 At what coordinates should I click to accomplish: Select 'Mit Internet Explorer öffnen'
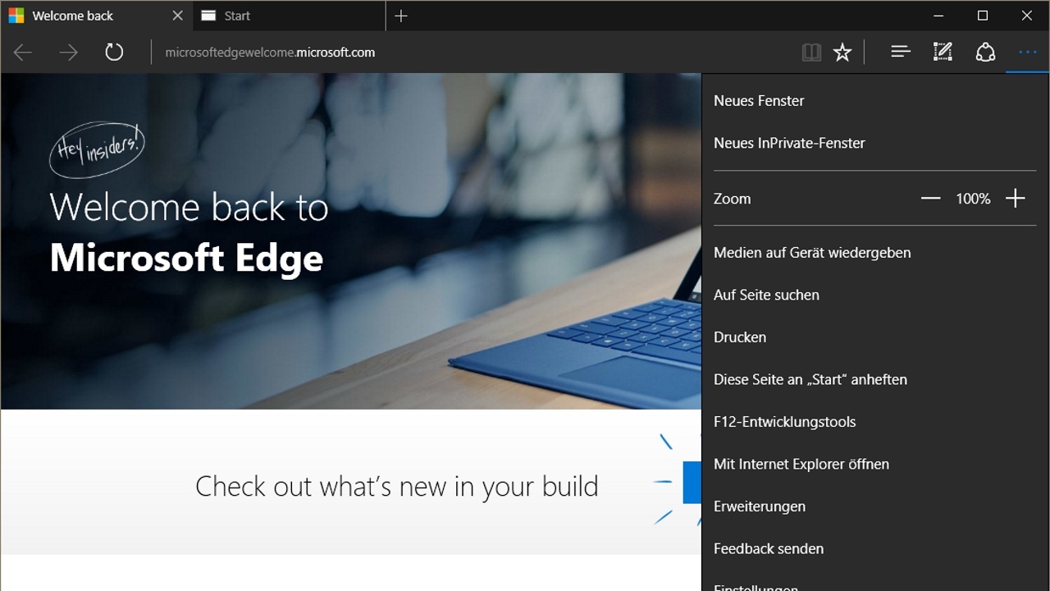pos(801,464)
